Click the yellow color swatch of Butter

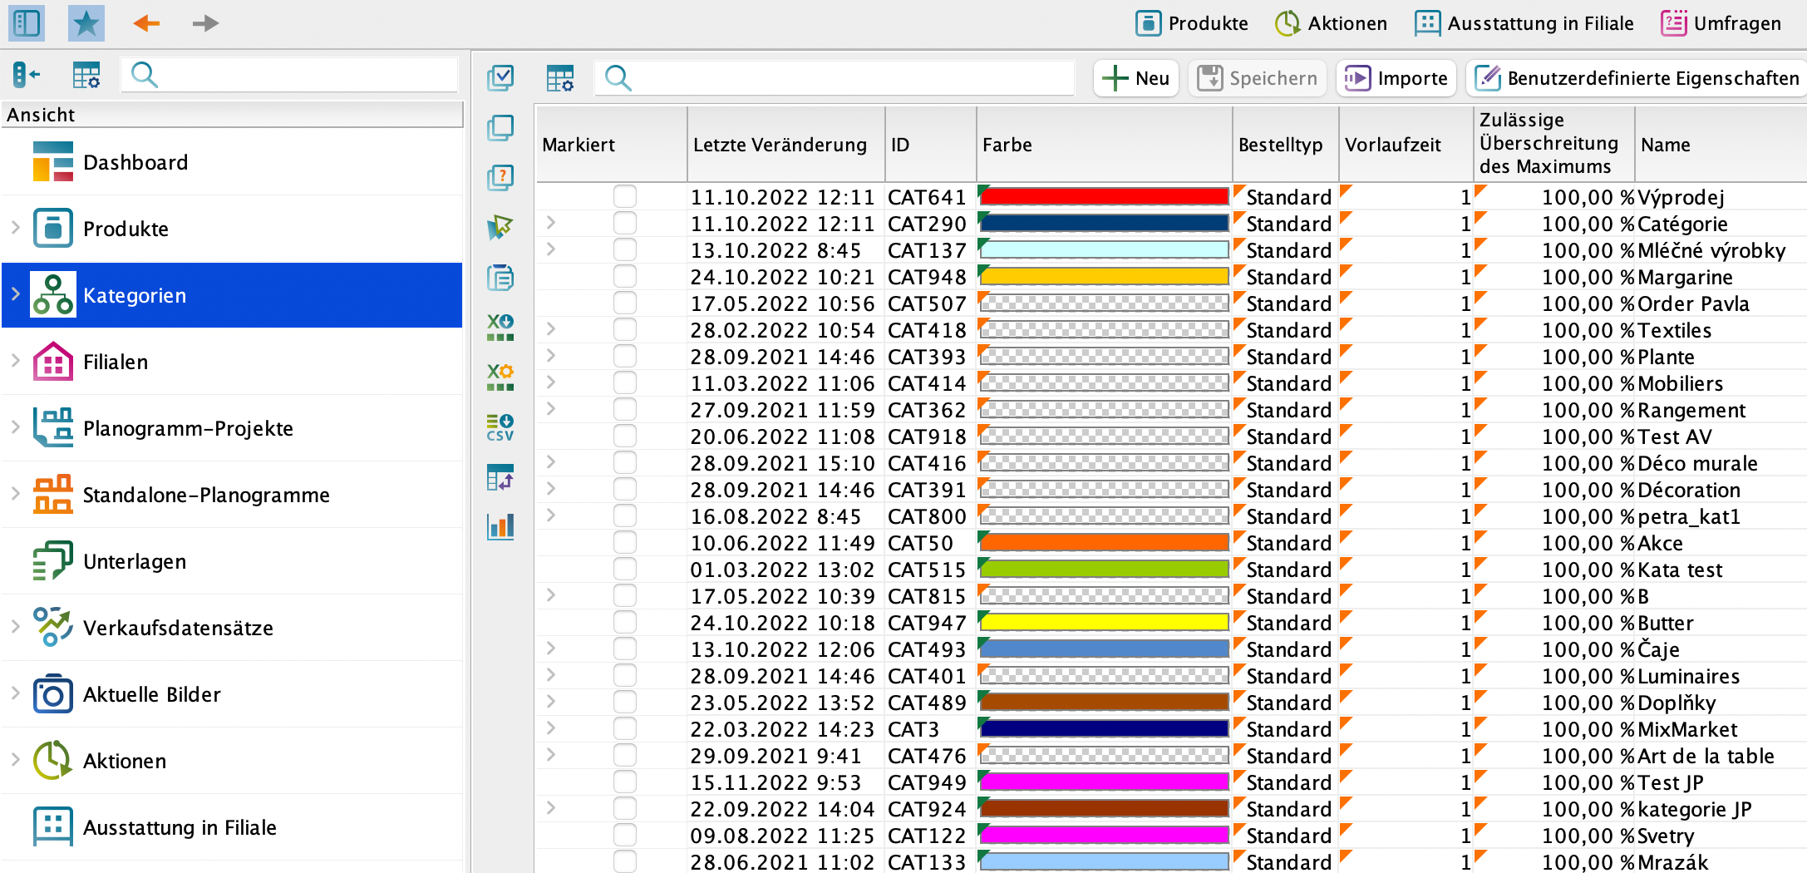point(1105,622)
